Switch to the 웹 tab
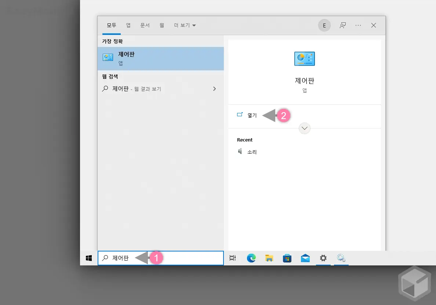 click(161, 25)
